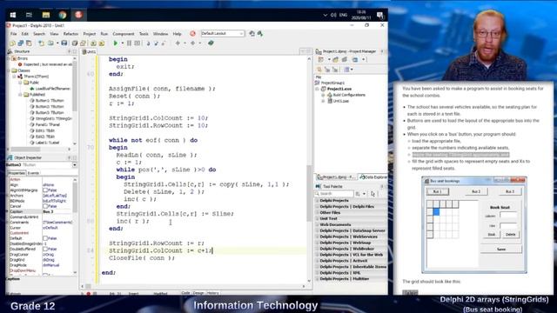Viewport: 557px width, 313px height.
Task: Click the forward navigation arrow in toolbar
Action: point(193,43)
